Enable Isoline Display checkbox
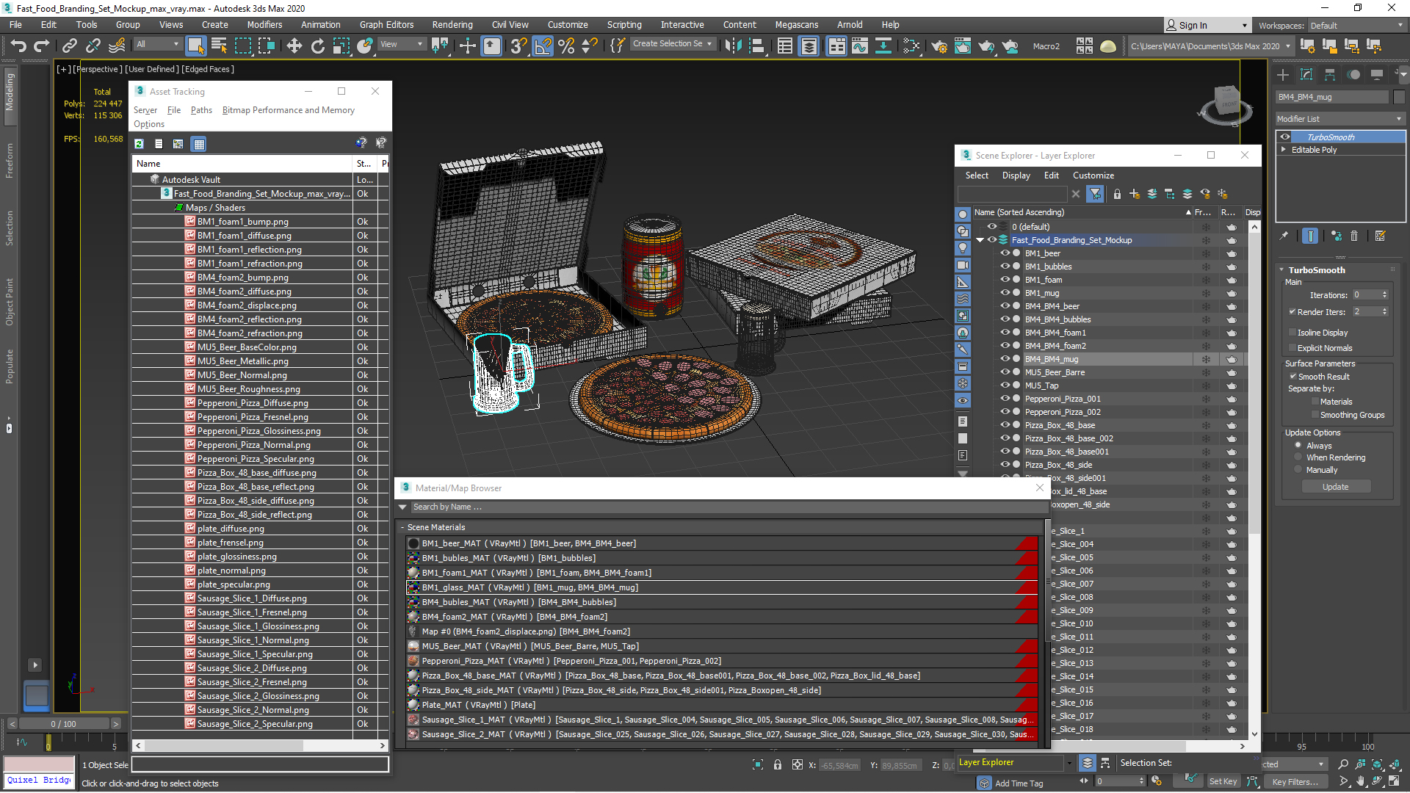This screenshot has width=1410, height=793. click(1292, 332)
